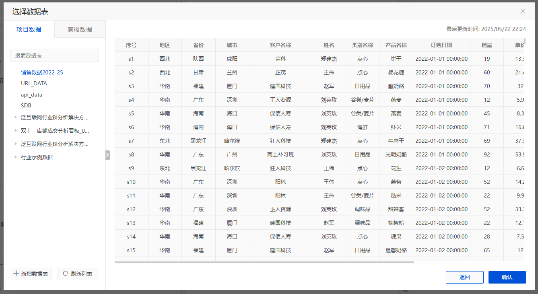Select the 销售数据2022-25 table

[42, 73]
